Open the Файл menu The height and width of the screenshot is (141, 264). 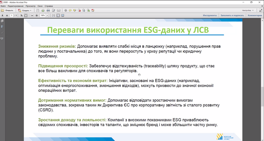pos(3,6)
